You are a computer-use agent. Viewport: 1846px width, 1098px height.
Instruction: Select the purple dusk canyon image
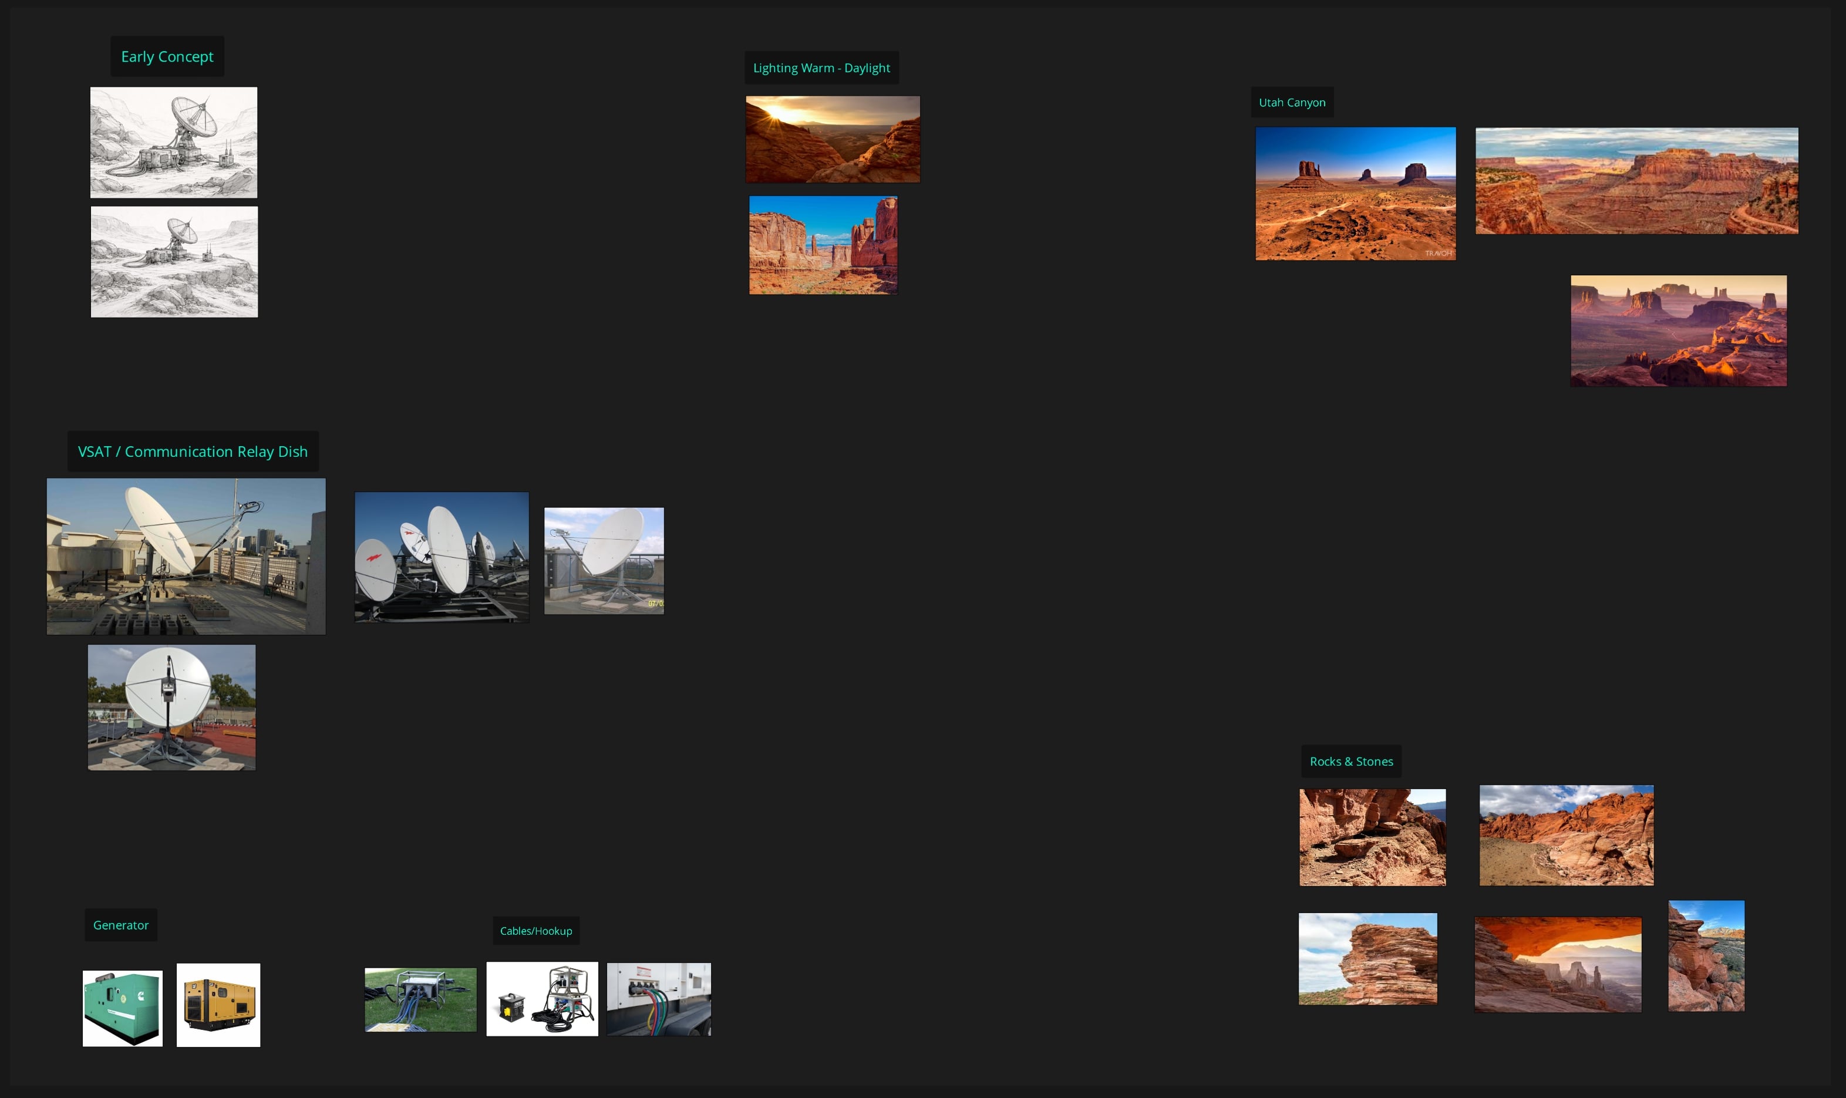[x=1678, y=331]
